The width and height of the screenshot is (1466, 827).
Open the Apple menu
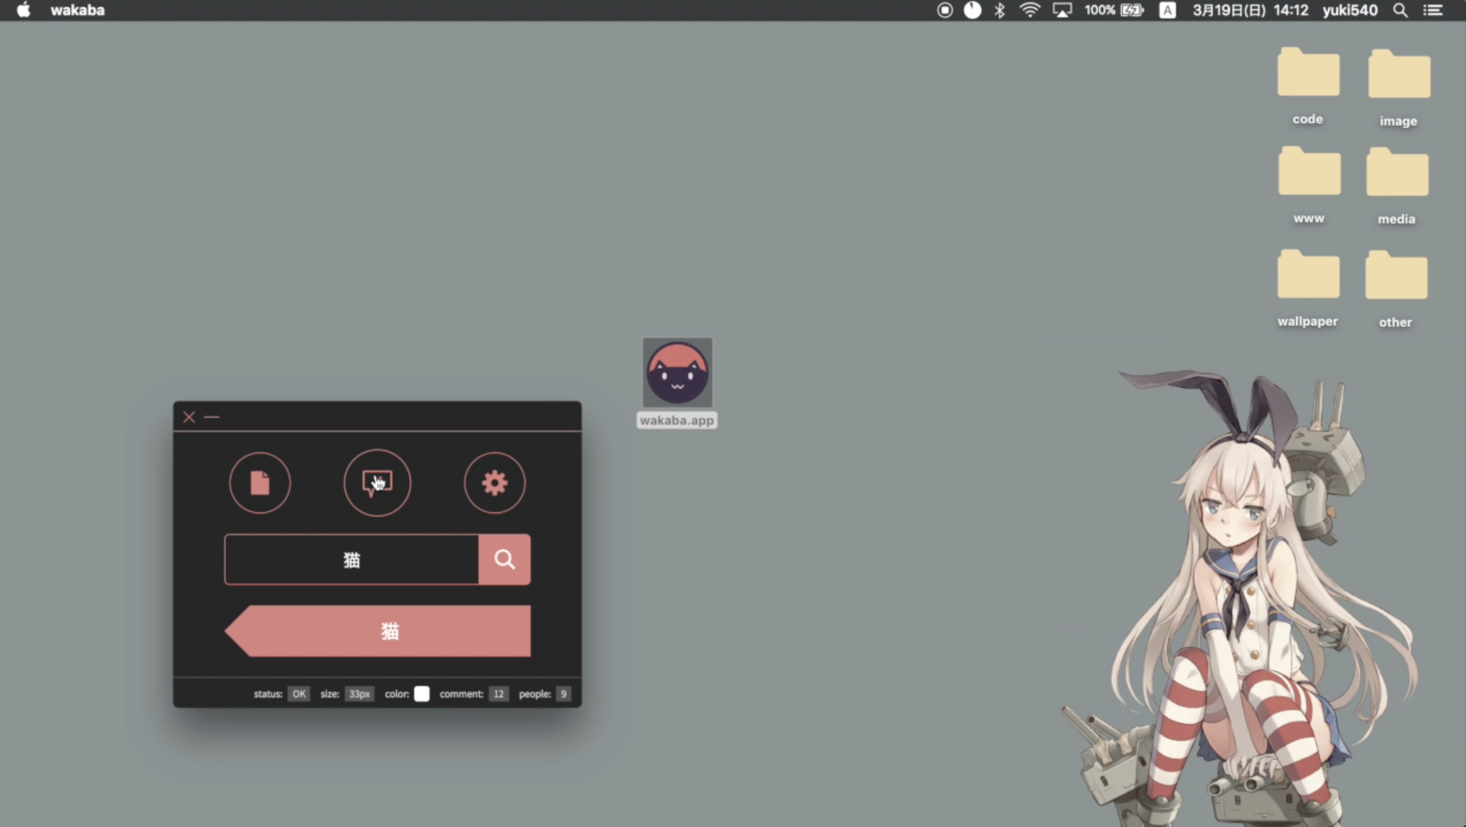pos(24,10)
